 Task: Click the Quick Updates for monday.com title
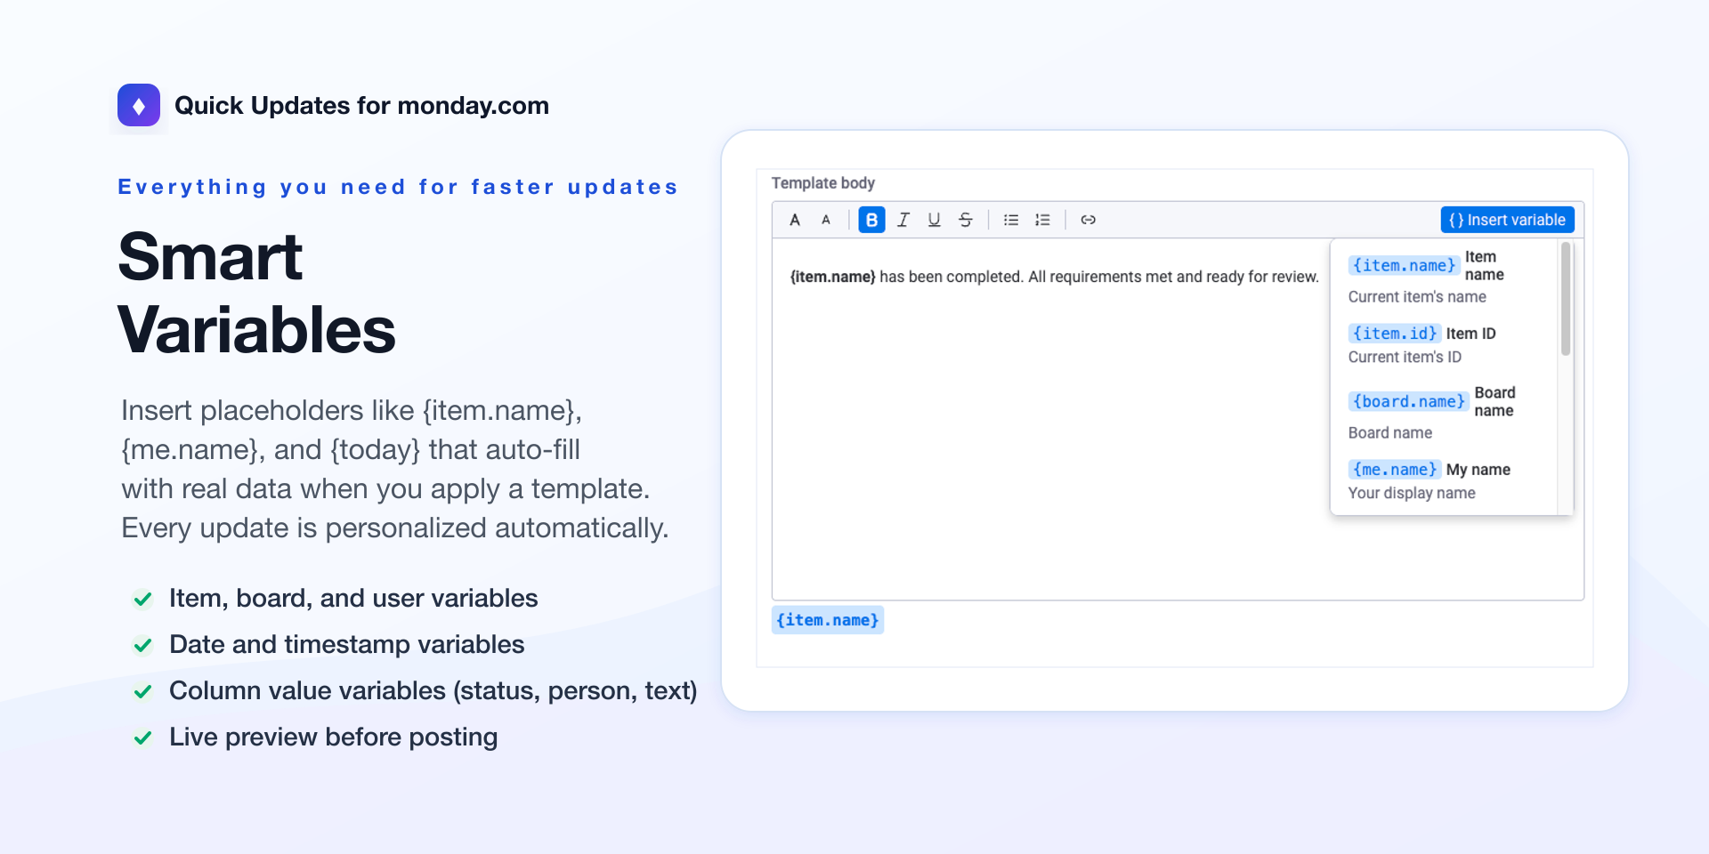point(361,106)
